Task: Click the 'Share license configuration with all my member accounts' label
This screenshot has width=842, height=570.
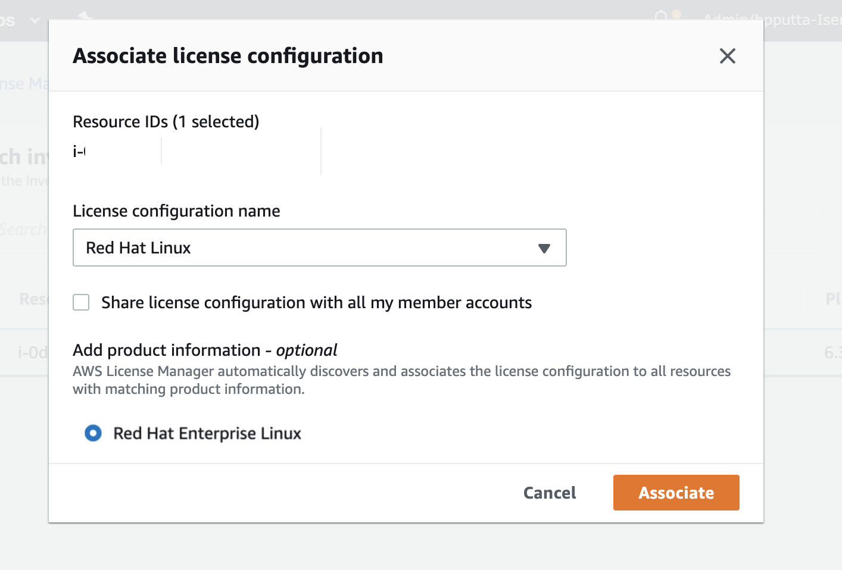Action: point(316,302)
